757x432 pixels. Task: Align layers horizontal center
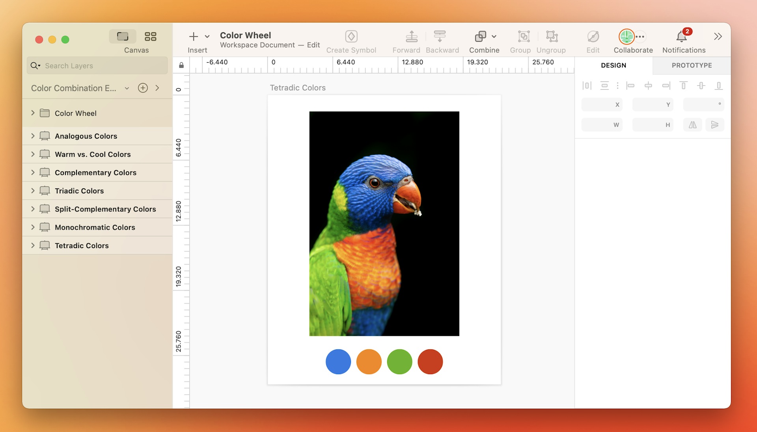click(648, 85)
